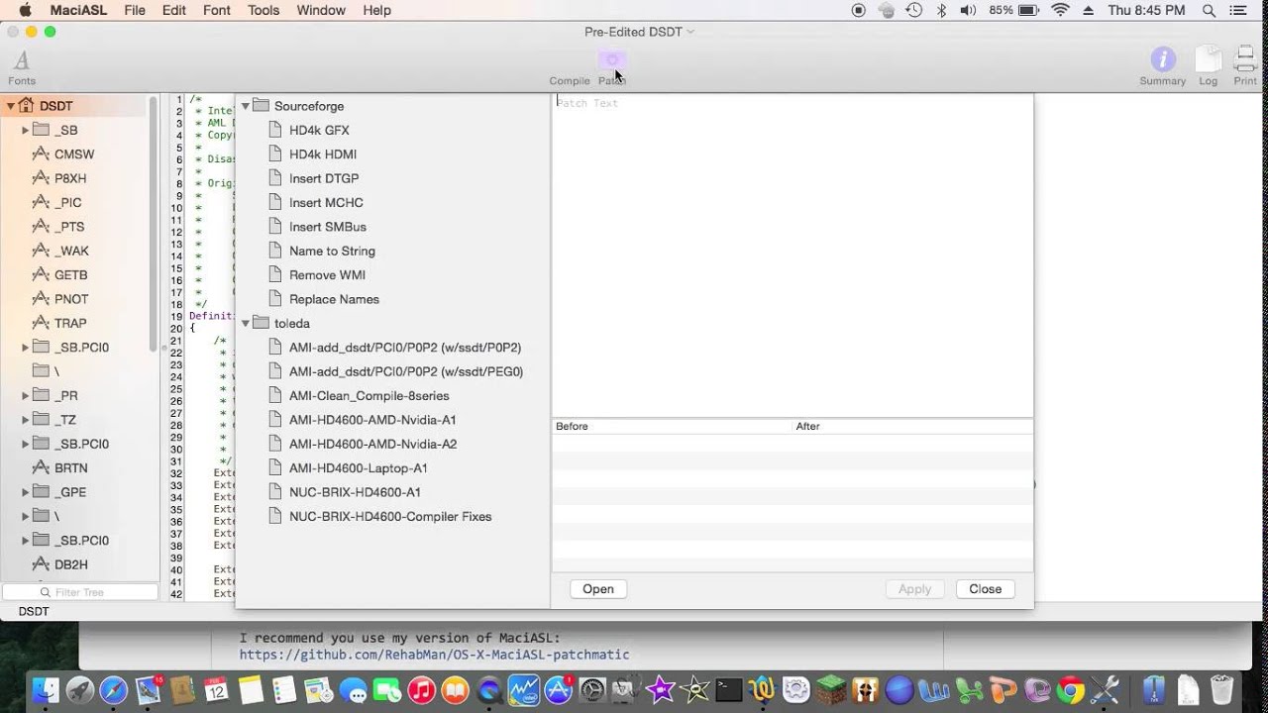Open the Tools menu

[x=264, y=10]
